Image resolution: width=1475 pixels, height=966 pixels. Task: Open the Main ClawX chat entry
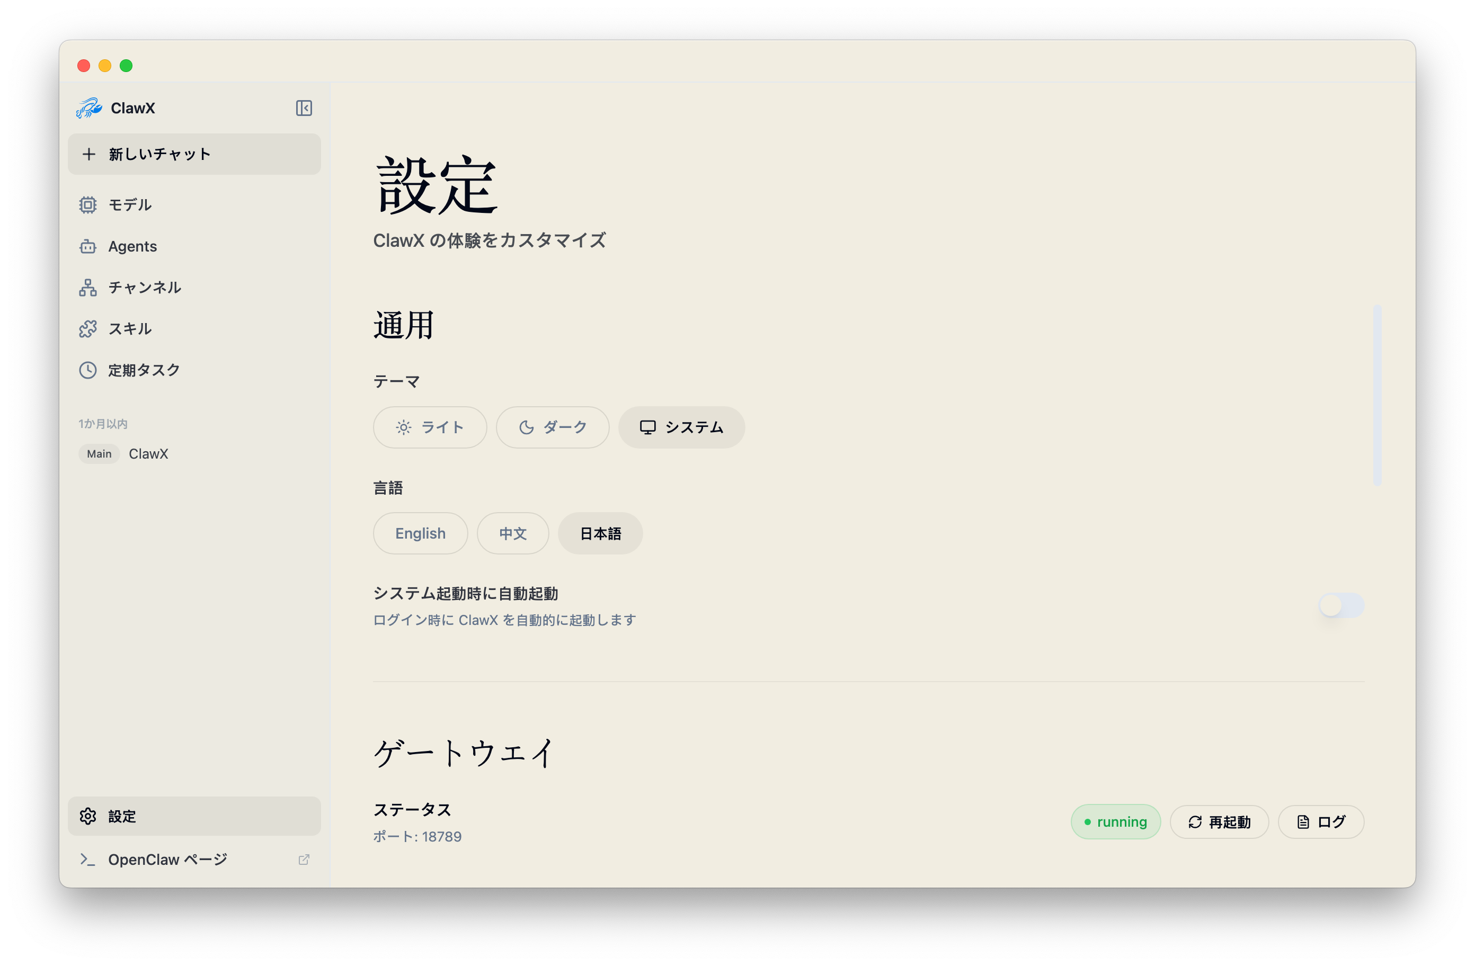point(147,453)
